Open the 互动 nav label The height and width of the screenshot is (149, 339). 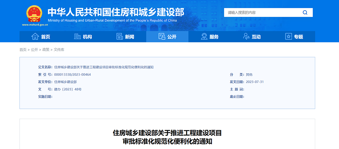pyautogui.click(x=256, y=37)
